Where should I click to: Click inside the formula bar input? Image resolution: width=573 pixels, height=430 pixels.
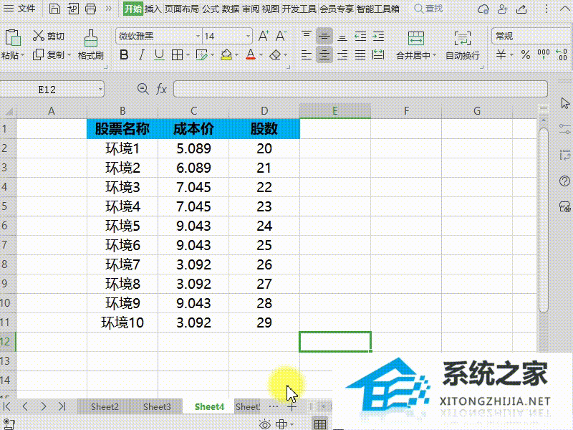pyautogui.click(x=360, y=89)
